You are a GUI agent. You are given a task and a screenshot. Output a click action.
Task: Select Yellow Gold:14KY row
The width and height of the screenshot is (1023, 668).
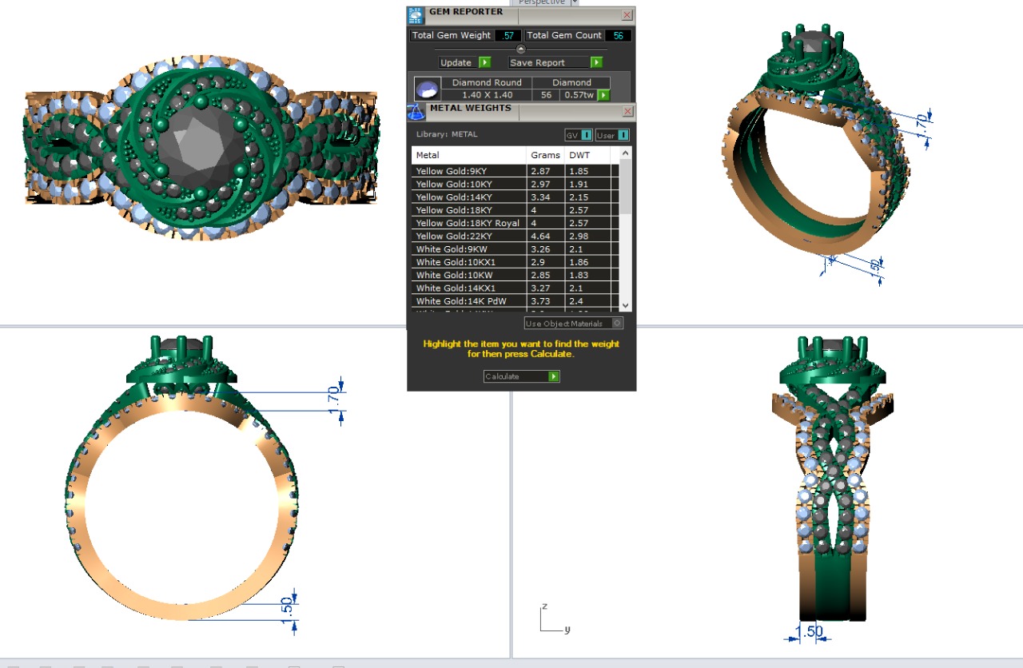(x=468, y=197)
